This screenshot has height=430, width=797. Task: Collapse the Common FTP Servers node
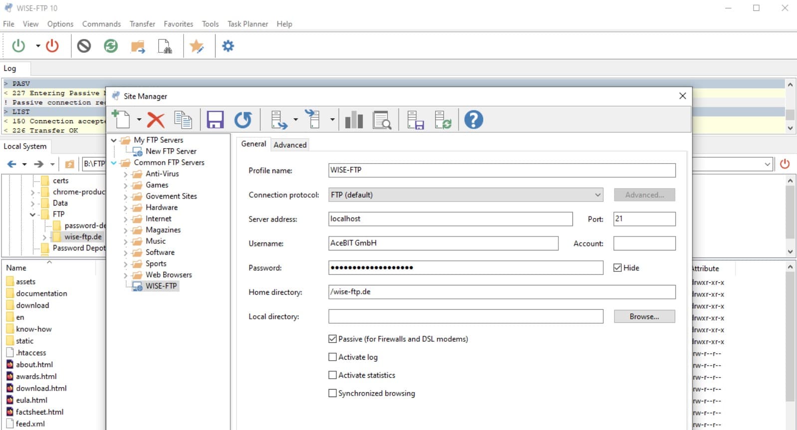pos(114,163)
